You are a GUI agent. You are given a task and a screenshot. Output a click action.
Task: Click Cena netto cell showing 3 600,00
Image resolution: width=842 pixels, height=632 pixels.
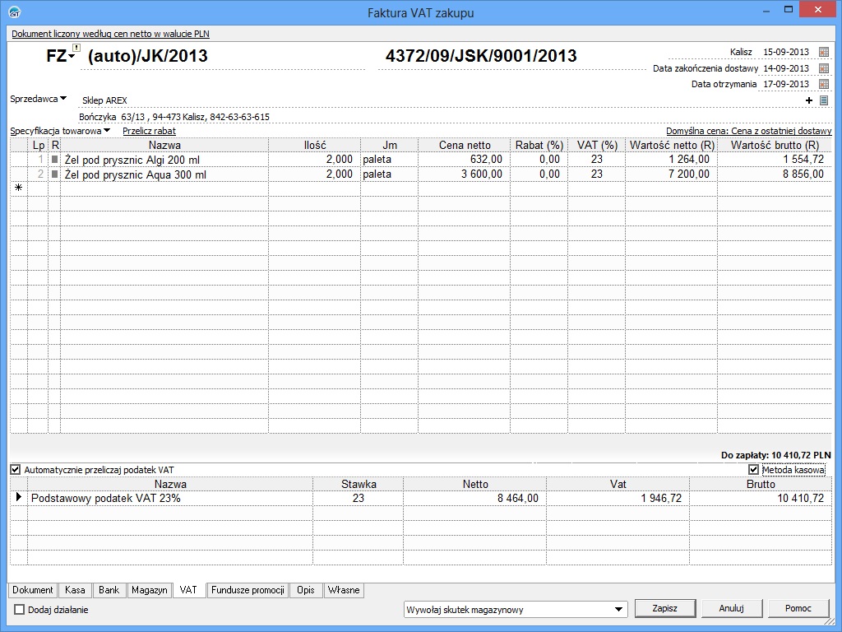(464, 174)
